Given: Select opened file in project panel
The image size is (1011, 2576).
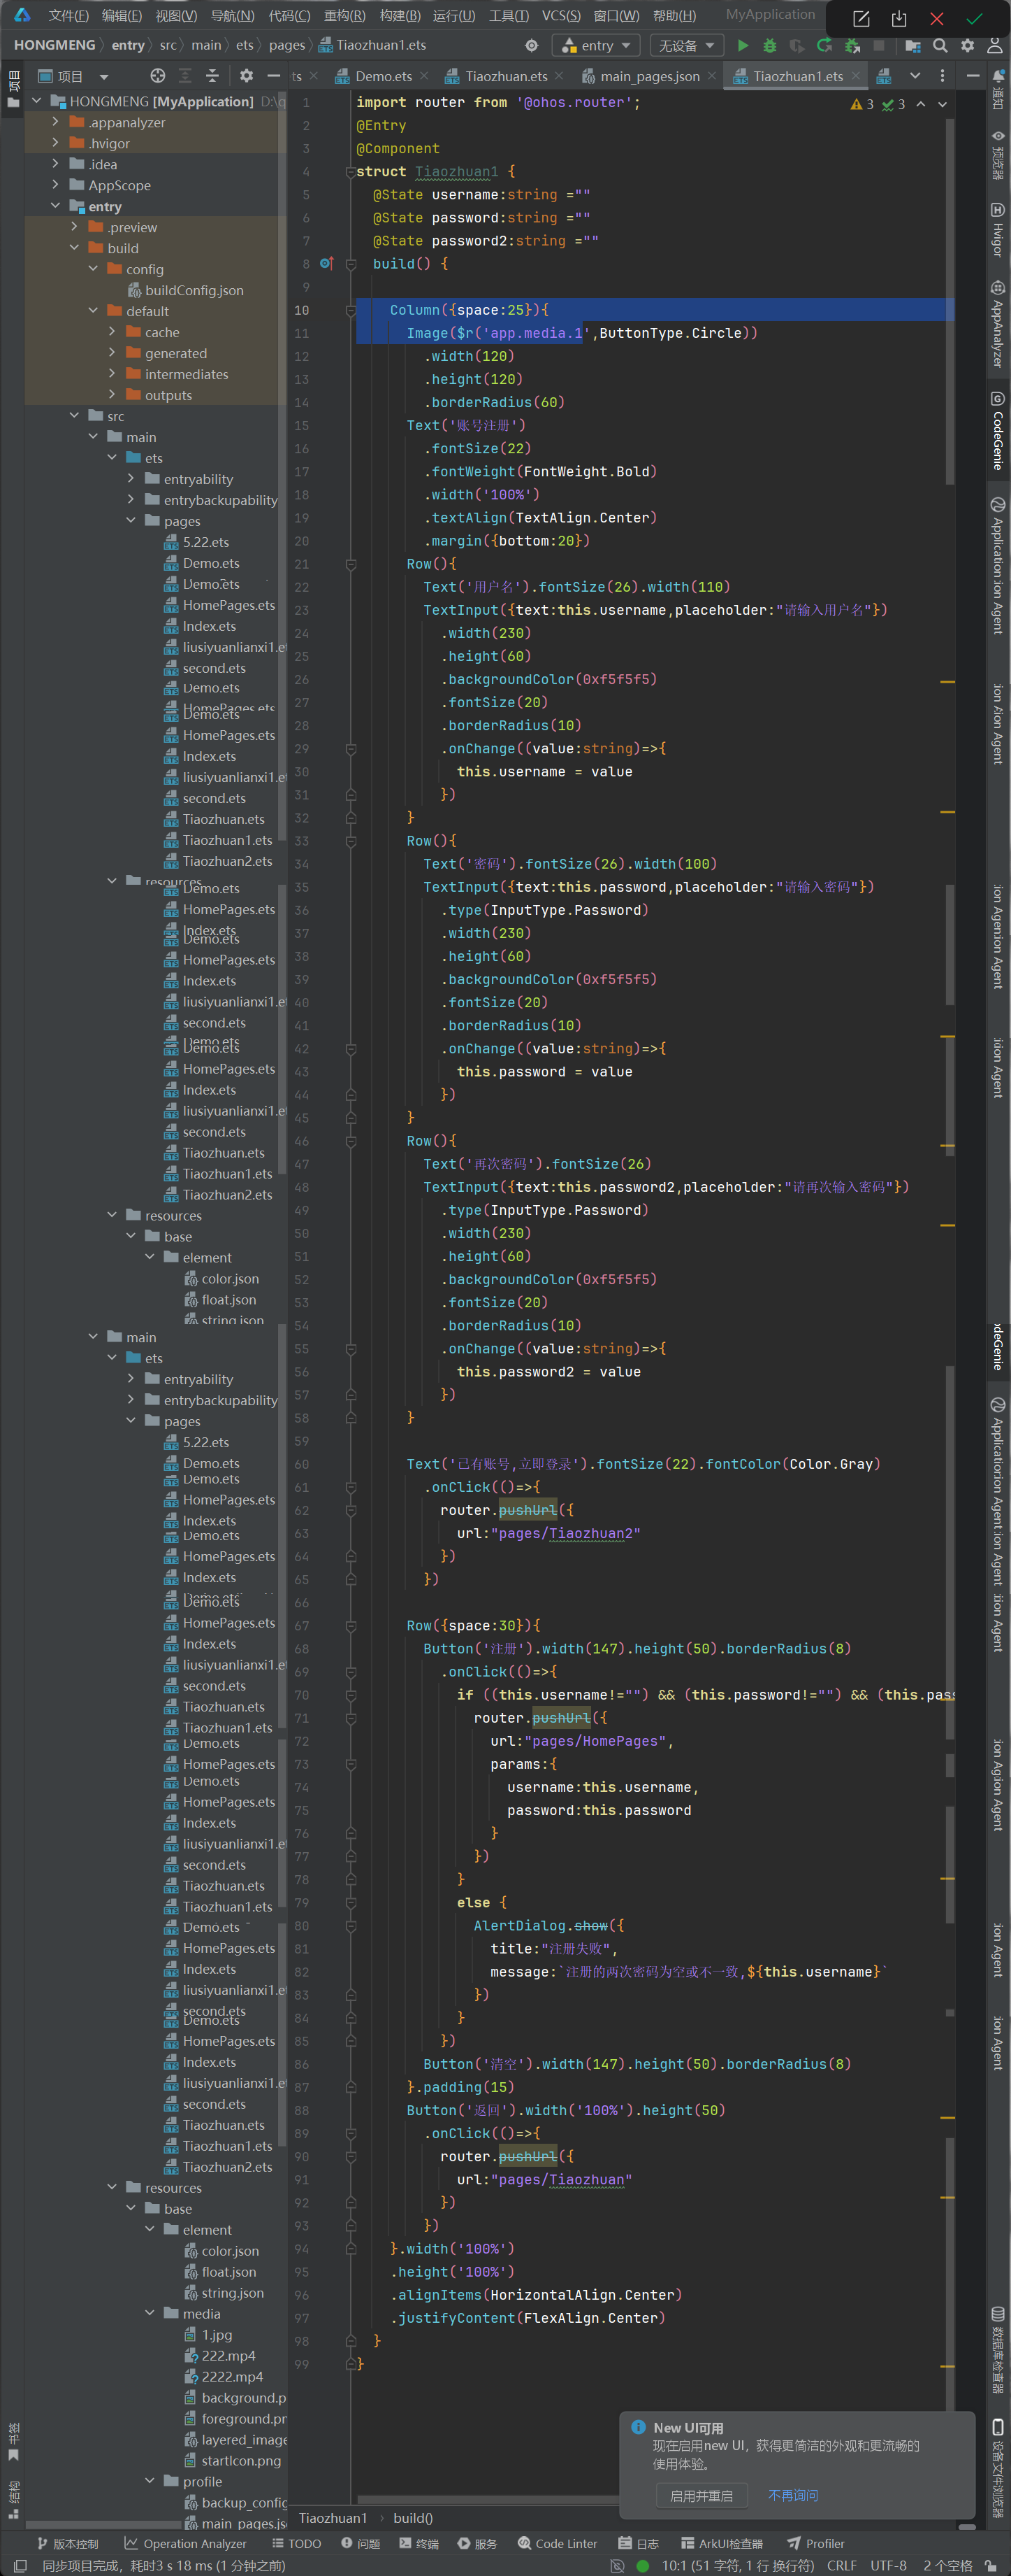Looking at the screenshot, I should pyautogui.click(x=158, y=76).
